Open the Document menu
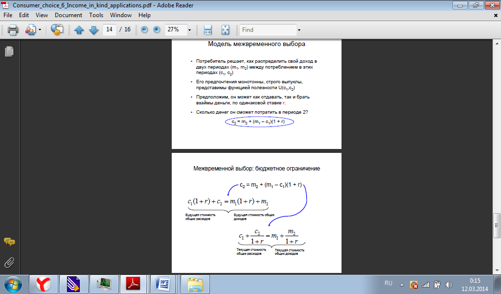Screen dimensions: 501x294 [68, 15]
